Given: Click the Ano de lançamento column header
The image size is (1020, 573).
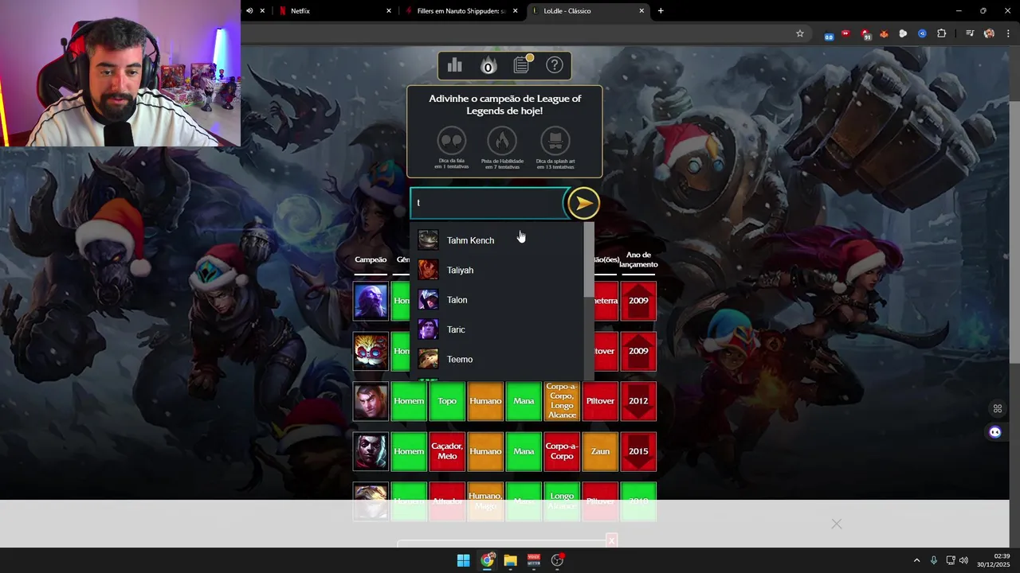Looking at the screenshot, I should 638,259.
